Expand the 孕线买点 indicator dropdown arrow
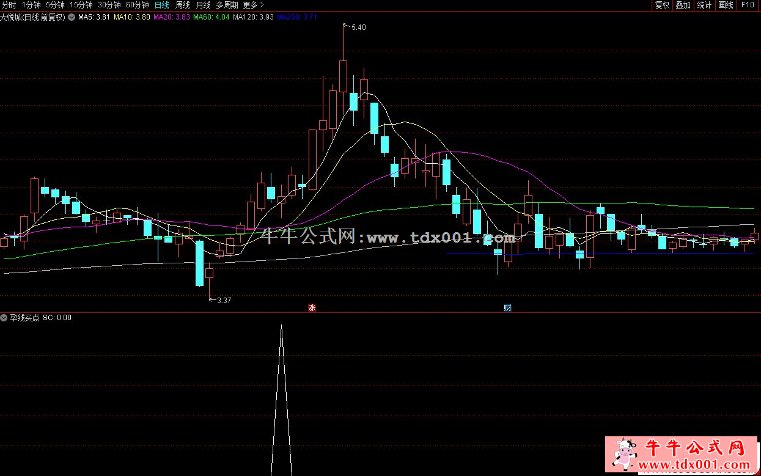 tap(4, 318)
